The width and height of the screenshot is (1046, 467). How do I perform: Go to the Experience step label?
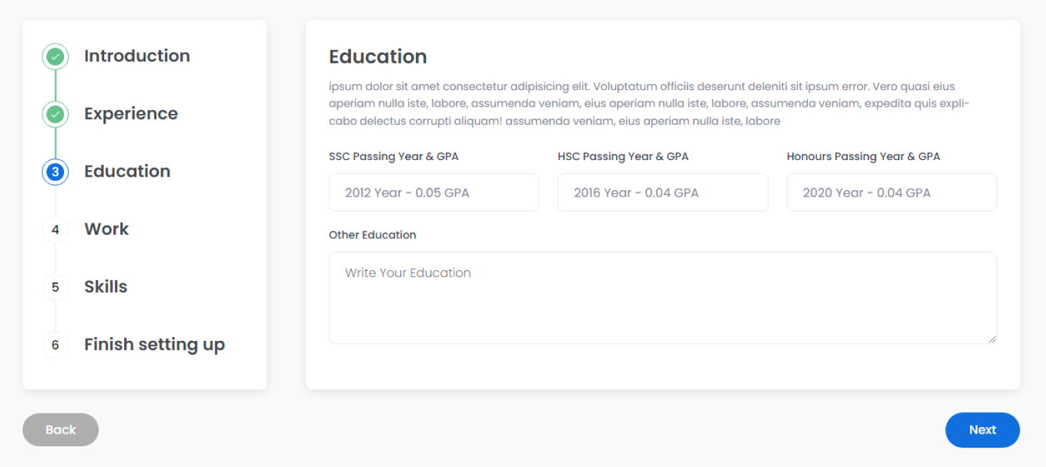[131, 114]
